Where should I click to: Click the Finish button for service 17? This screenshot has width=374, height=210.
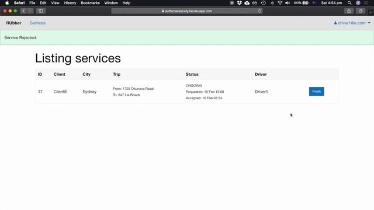[x=316, y=92]
